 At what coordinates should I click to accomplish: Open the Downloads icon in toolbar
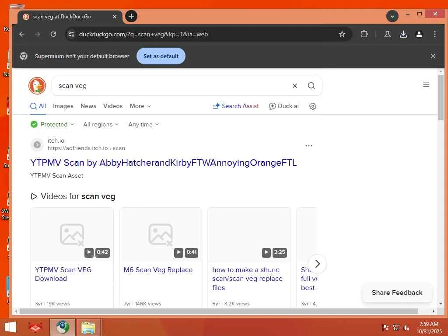click(403, 34)
